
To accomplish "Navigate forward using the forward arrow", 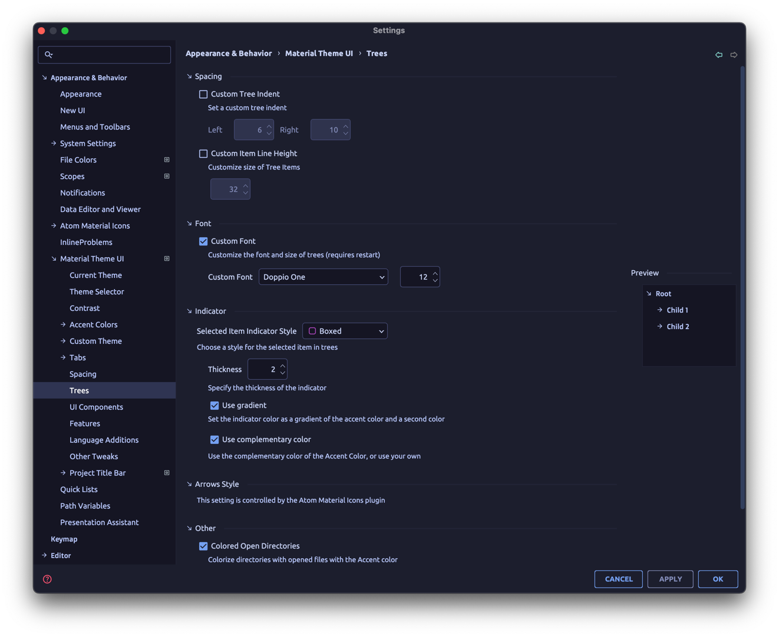I will pos(734,54).
